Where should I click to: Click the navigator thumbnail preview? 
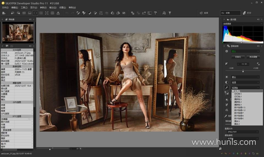click(18, 32)
